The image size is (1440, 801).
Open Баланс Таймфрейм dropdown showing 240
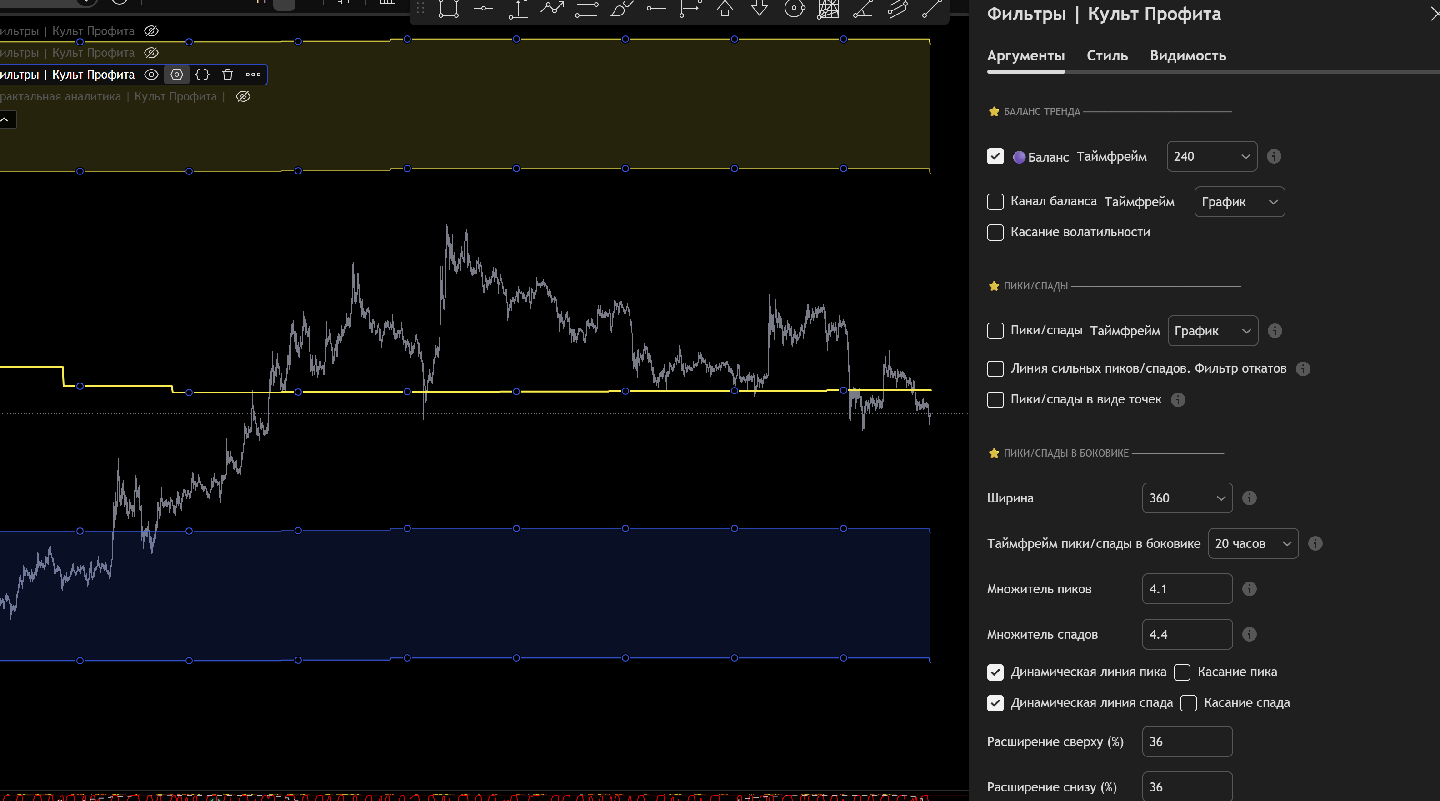[x=1211, y=156]
